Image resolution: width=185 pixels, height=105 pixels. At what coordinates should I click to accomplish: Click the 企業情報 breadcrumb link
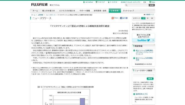click(40, 15)
